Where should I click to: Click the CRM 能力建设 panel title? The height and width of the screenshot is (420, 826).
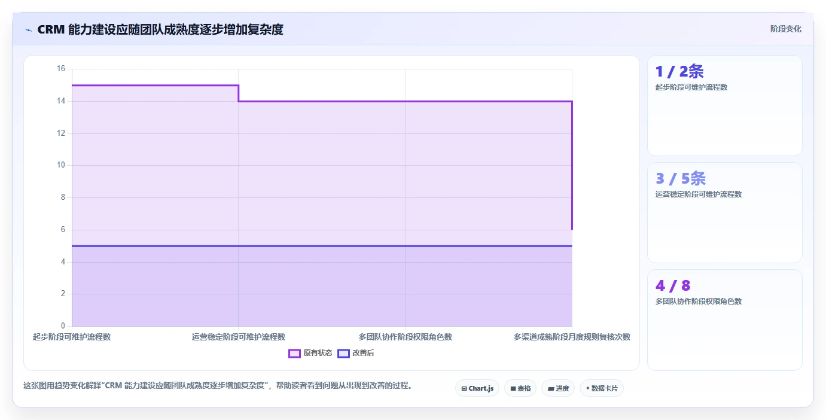tap(160, 29)
